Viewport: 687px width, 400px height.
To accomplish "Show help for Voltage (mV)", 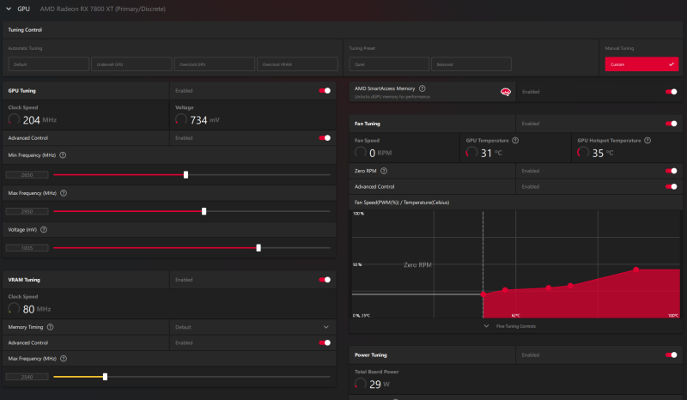I will point(44,229).
